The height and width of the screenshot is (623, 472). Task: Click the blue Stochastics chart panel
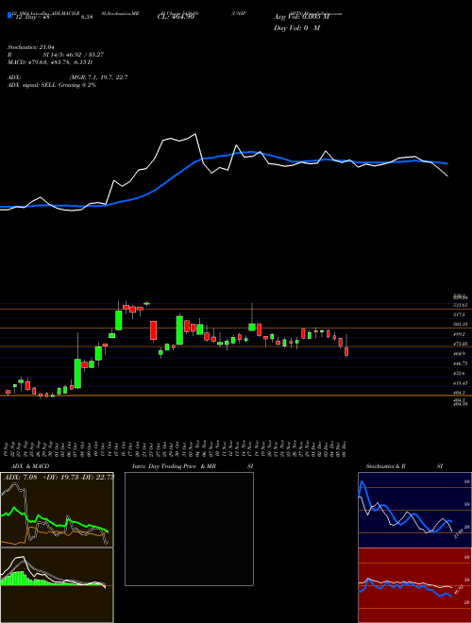(414, 510)
